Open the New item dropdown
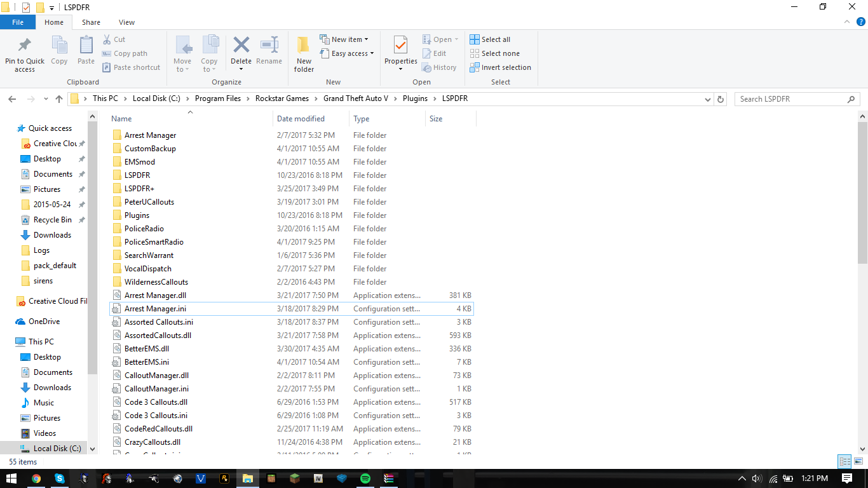This screenshot has width=868, height=488. coord(344,39)
